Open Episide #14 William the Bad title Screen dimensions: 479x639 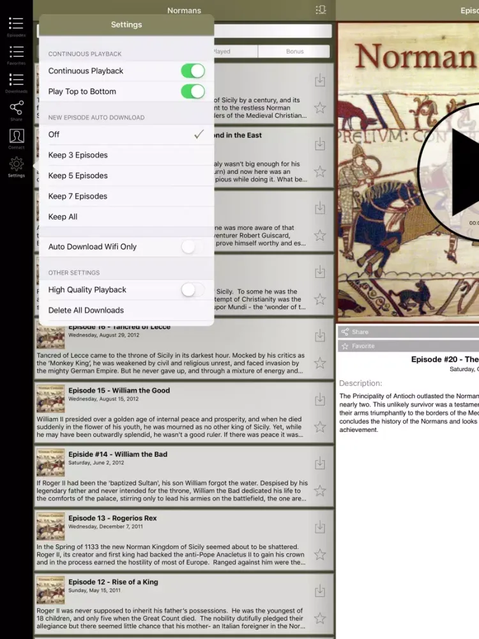(118, 454)
